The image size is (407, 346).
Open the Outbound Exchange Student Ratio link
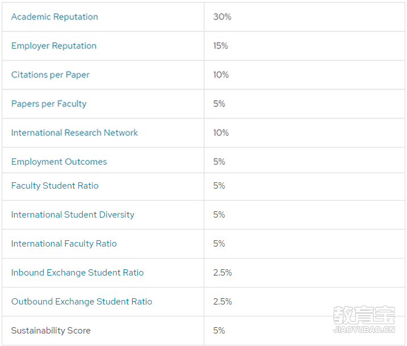pos(82,302)
